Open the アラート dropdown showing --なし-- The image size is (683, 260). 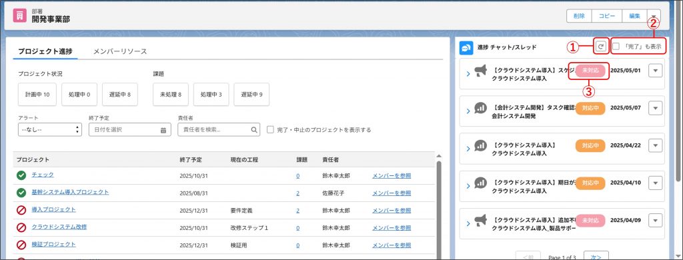(x=49, y=129)
